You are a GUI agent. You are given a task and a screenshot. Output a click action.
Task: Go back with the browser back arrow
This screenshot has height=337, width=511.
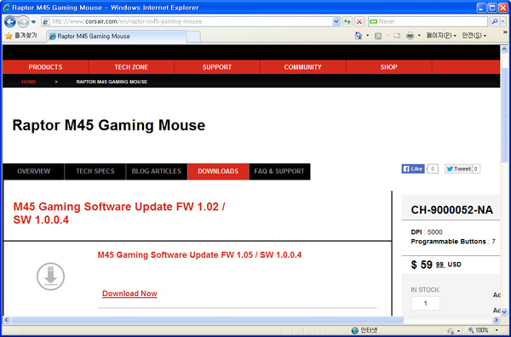click(9, 22)
